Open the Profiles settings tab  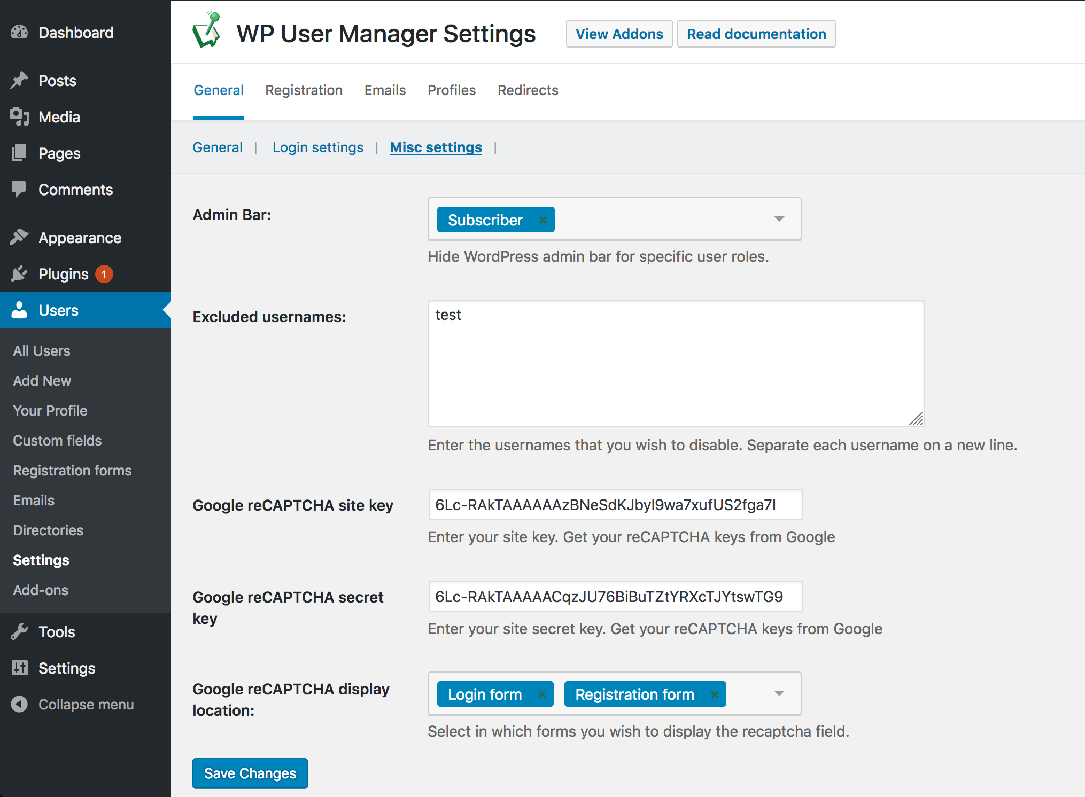tap(452, 90)
